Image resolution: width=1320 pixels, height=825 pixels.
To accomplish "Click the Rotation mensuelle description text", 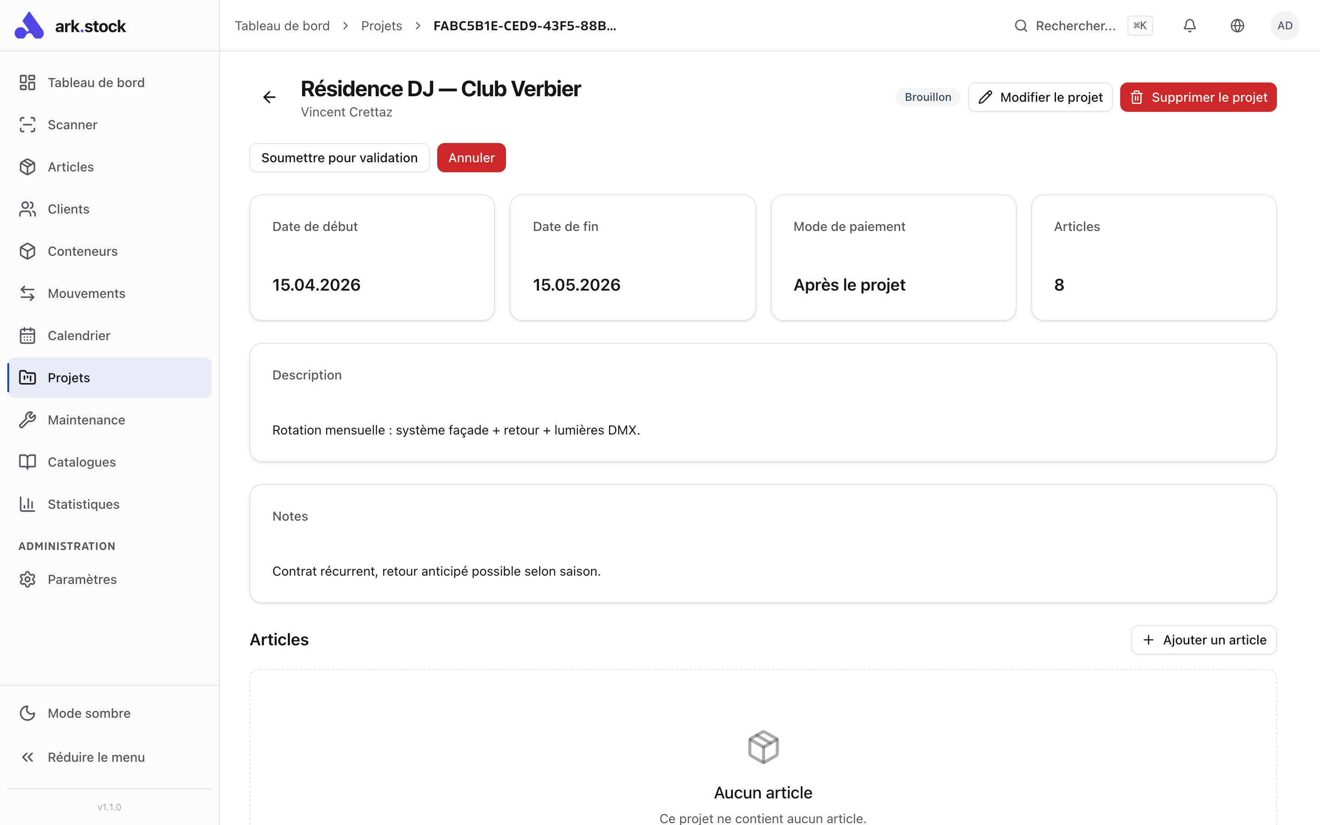I will coord(456,430).
